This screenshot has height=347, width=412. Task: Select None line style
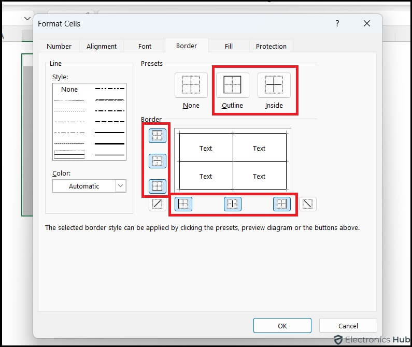pyautogui.click(x=69, y=89)
